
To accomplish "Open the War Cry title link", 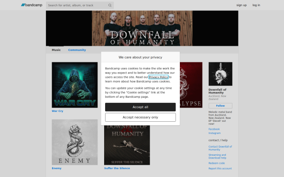I will (x=57, y=111).
